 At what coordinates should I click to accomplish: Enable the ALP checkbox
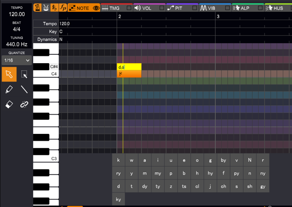[260, 8]
